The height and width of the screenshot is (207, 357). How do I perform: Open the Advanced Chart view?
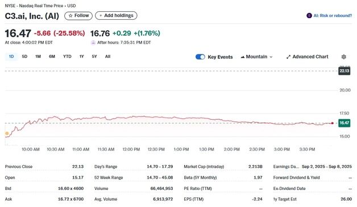point(307,57)
